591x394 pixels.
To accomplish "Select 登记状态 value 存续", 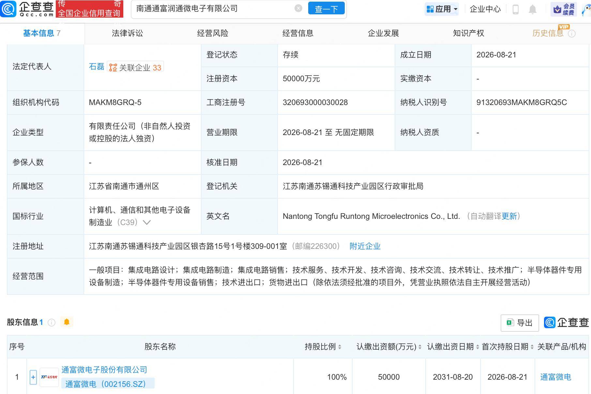I will pos(291,55).
